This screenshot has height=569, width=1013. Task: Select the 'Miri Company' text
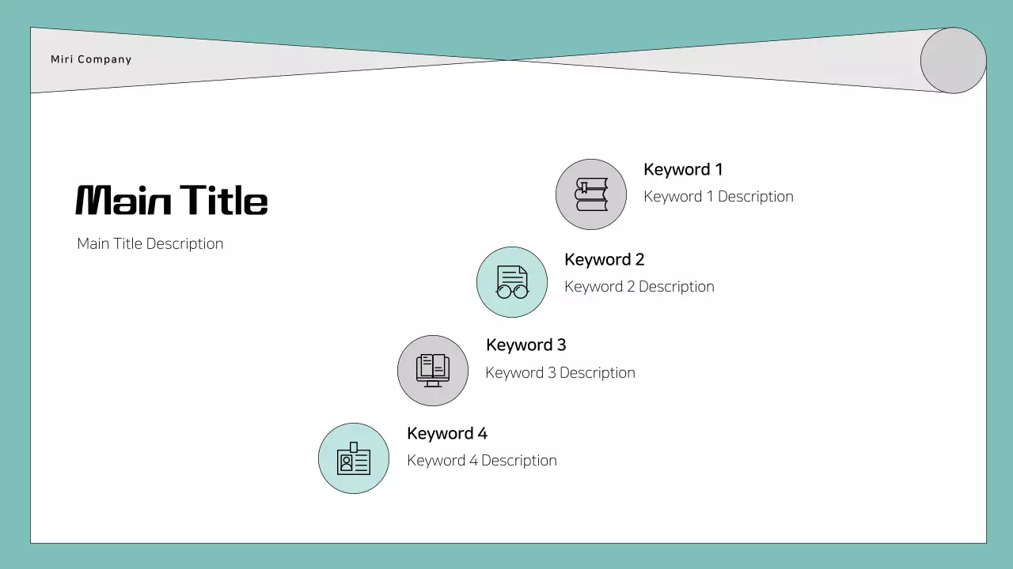(91, 59)
